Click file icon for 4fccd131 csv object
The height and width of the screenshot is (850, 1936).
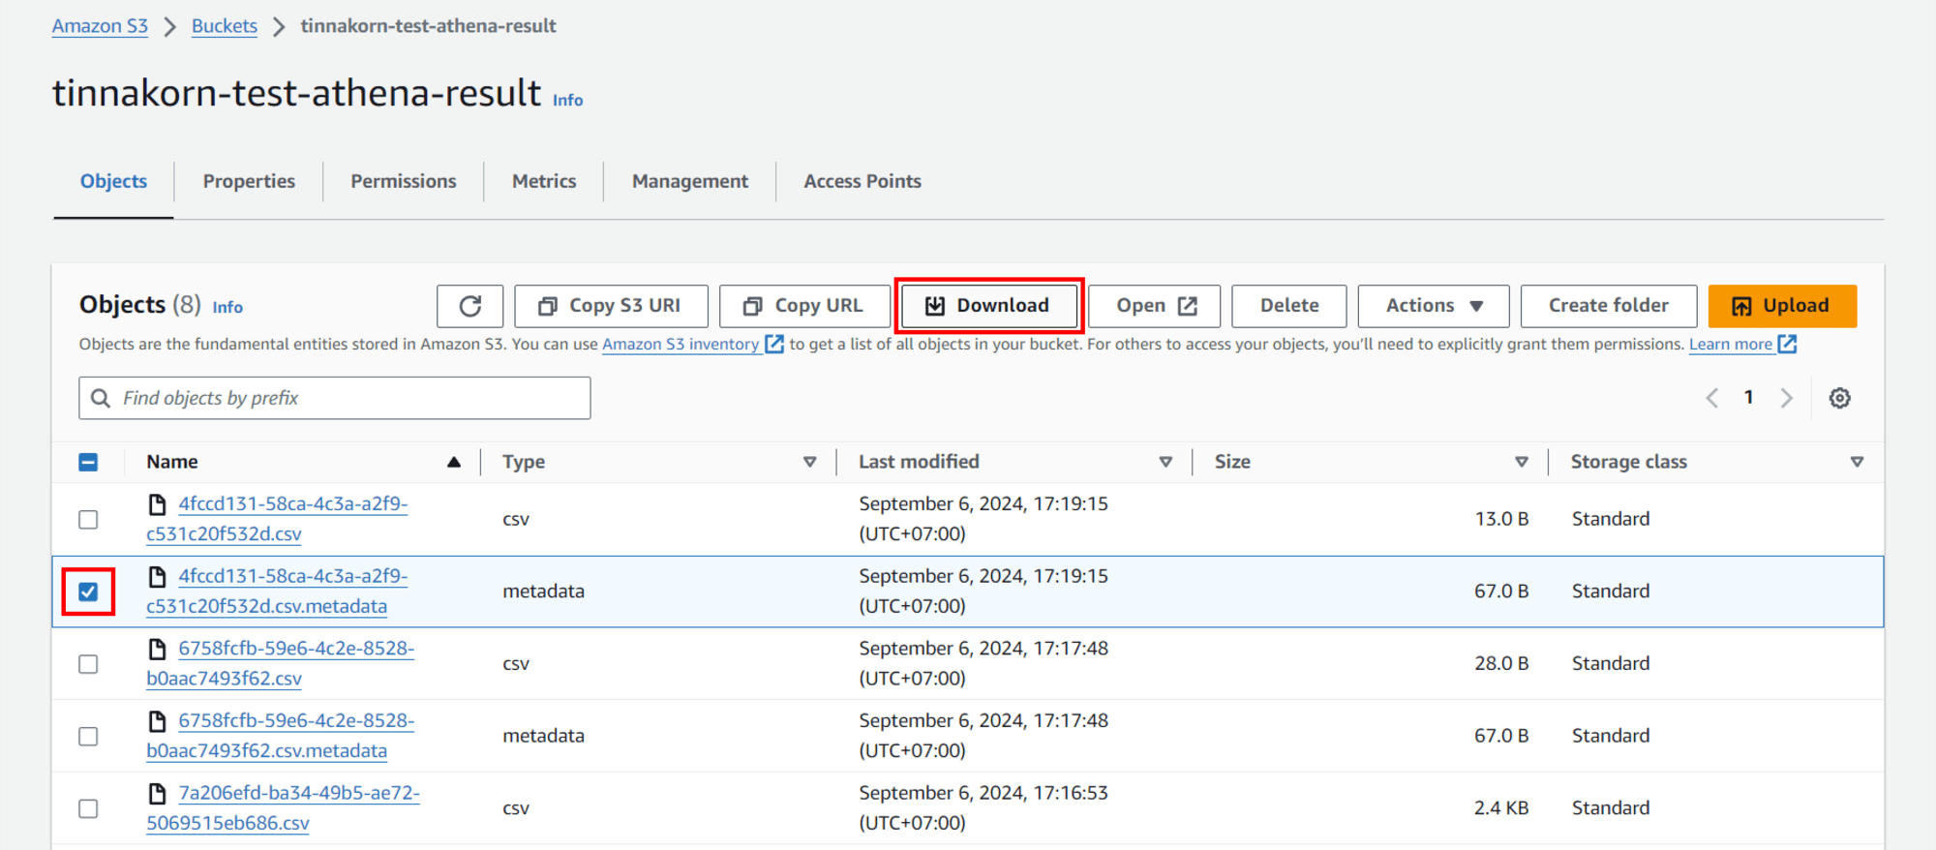tap(157, 504)
